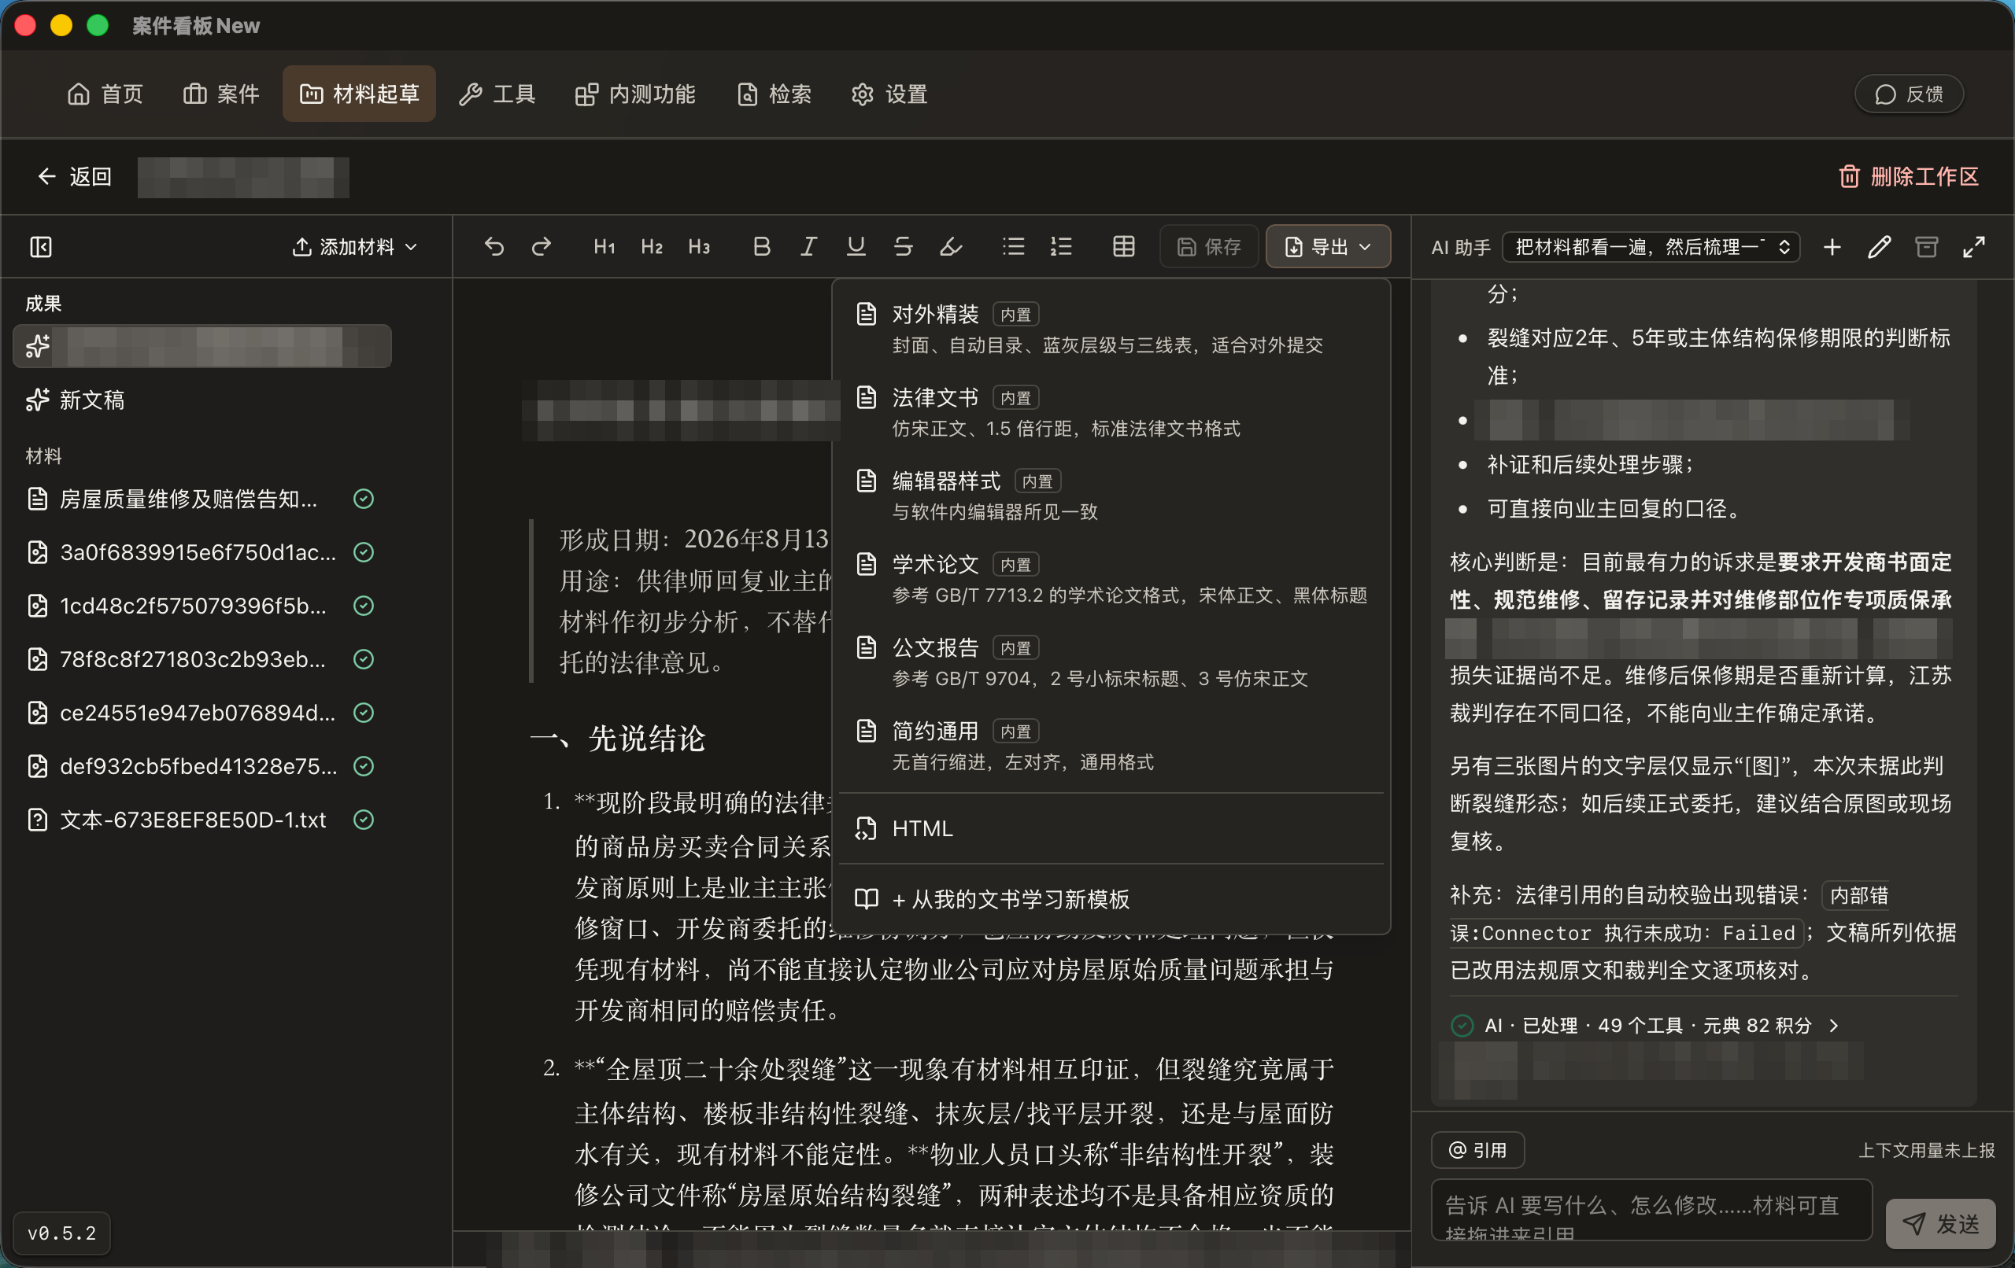Select the highlighter marker tool

[x=951, y=247]
